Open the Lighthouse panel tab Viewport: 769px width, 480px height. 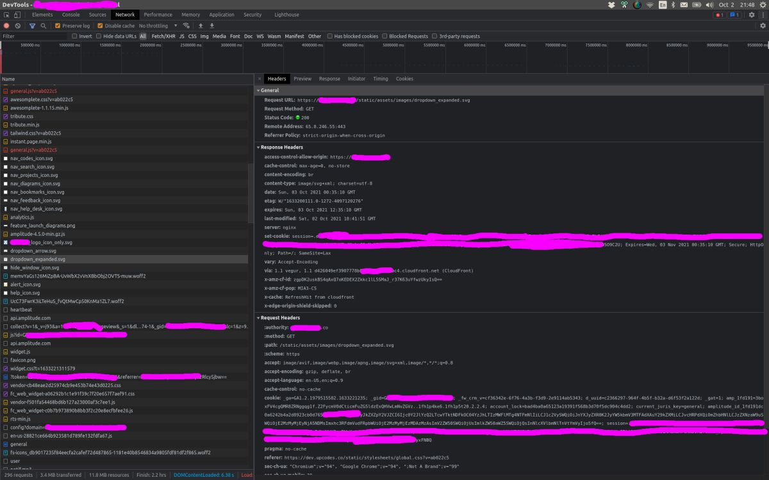coord(286,15)
